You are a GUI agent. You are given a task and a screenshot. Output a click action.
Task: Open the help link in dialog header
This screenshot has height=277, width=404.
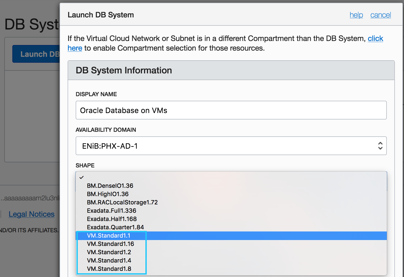pyautogui.click(x=356, y=15)
